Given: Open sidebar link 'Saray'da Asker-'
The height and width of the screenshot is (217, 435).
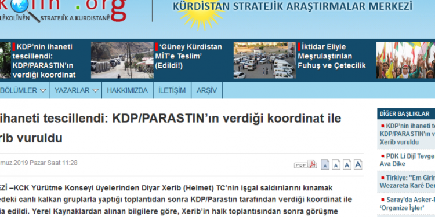Looking at the screenshot, I should tap(407, 204).
